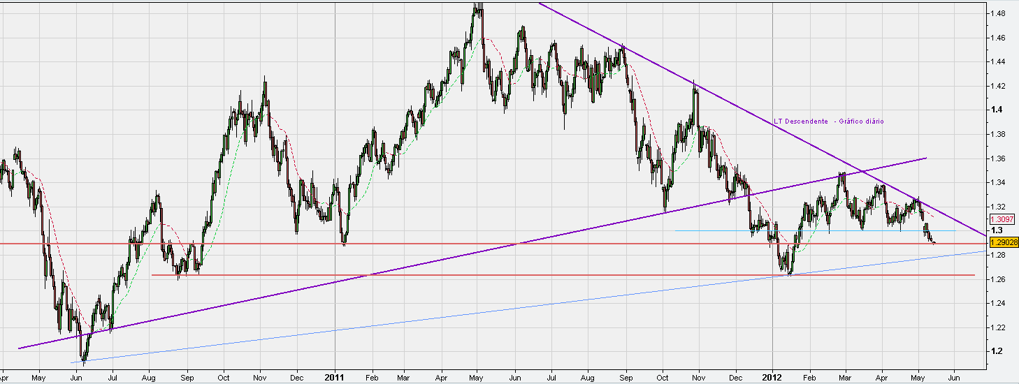The height and width of the screenshot is (384, 1019).
Task: Select the thin blue ascending support line
Action: coord(529,307)
